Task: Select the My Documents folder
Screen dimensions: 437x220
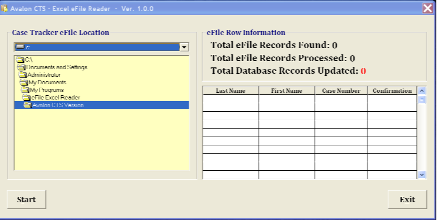Action: (x=102, y=82)
